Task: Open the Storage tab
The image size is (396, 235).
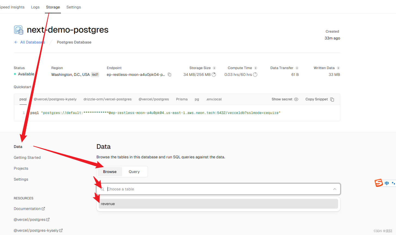Action: coord(53,7)
